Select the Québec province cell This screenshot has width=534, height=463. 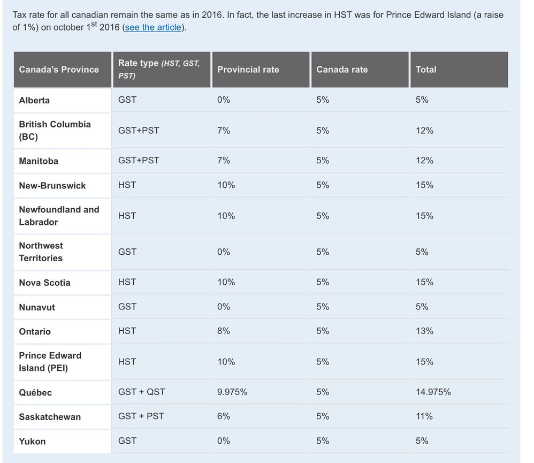35,393
